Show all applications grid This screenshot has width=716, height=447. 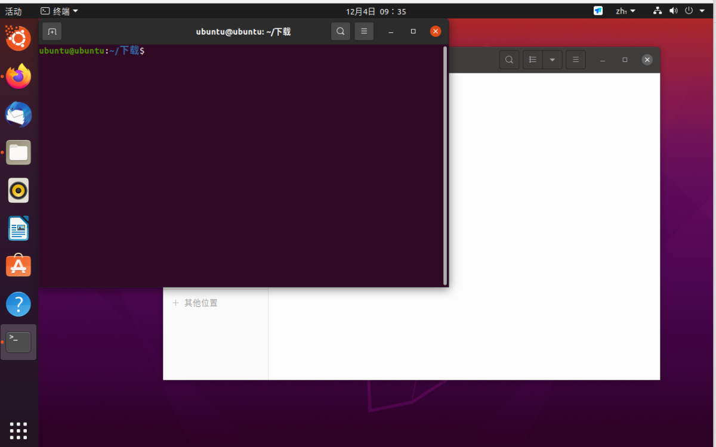(x=18, y=430)
